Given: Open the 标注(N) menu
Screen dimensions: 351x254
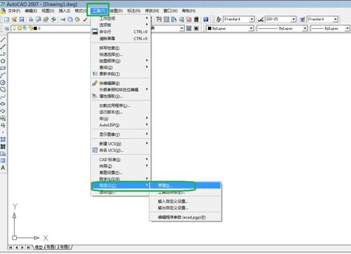Looking at the screenshot, I should (134, 11).
